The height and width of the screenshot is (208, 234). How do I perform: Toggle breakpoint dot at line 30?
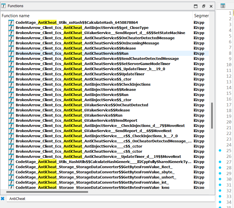point(220,179)
